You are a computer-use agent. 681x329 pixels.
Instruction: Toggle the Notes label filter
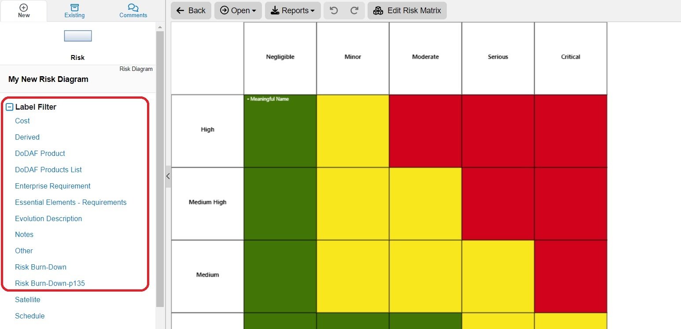[x=24, y=234]
